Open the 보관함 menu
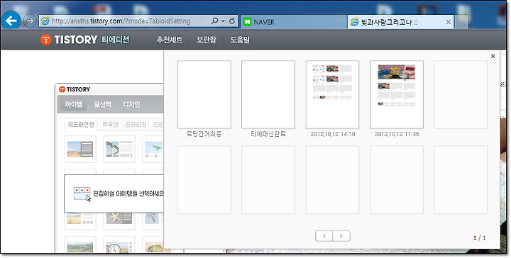Image resolution: width=511 pixels, height=258 pixels. point(206,40)
